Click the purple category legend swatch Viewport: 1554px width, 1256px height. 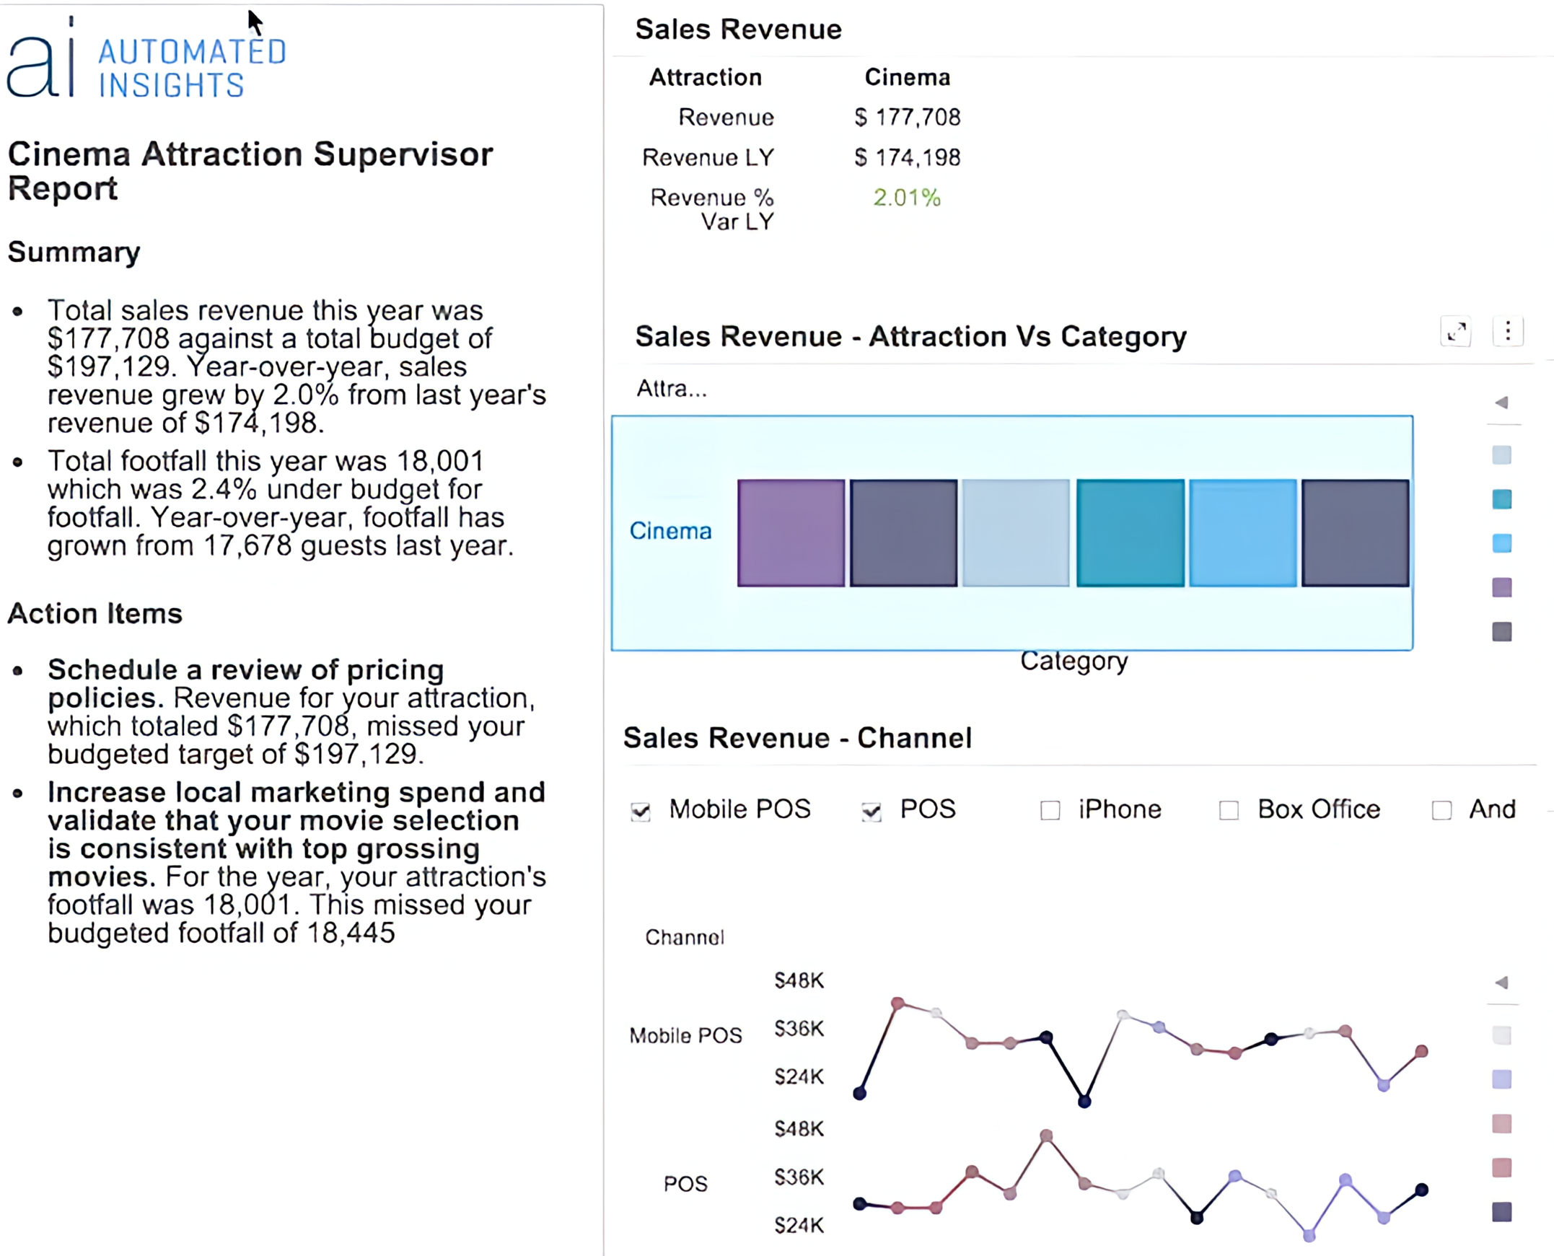pyautogui.click(x=1502, y=587)
